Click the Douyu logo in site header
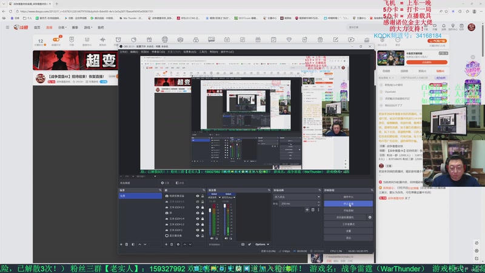The width and height of the screenshot is (485, 273). [x=21, y=27]
